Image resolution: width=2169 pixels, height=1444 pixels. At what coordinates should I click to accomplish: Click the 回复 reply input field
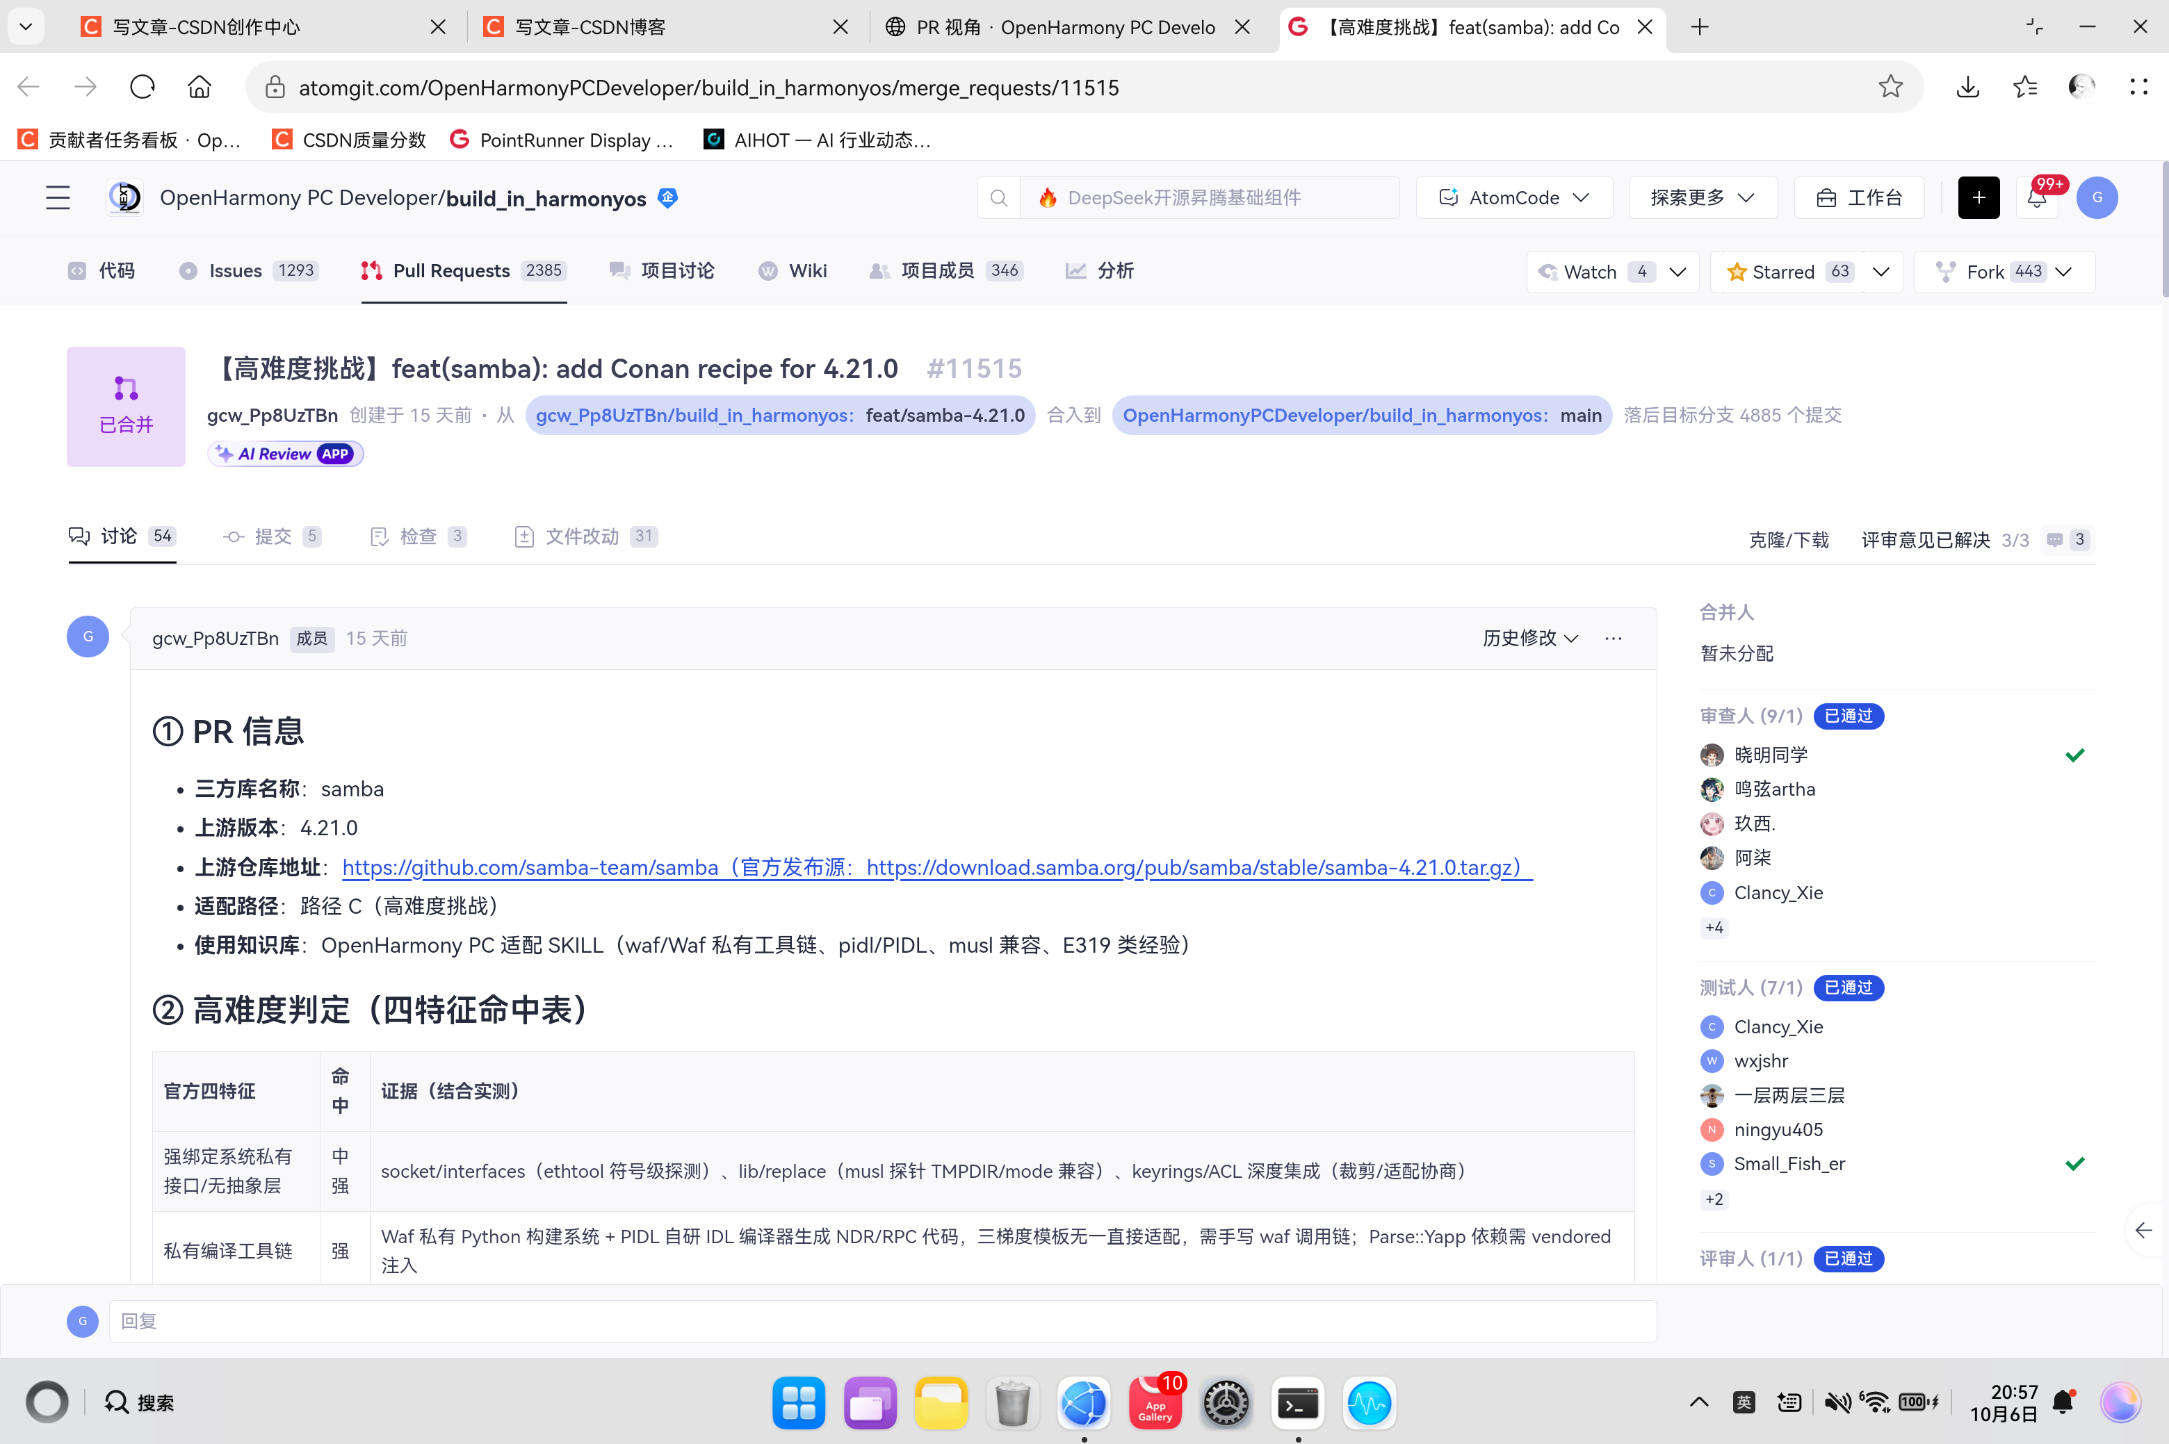882,1322
